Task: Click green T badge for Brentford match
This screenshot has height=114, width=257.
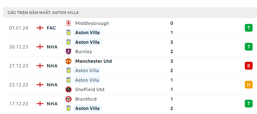Action: (x=249, y=103)
